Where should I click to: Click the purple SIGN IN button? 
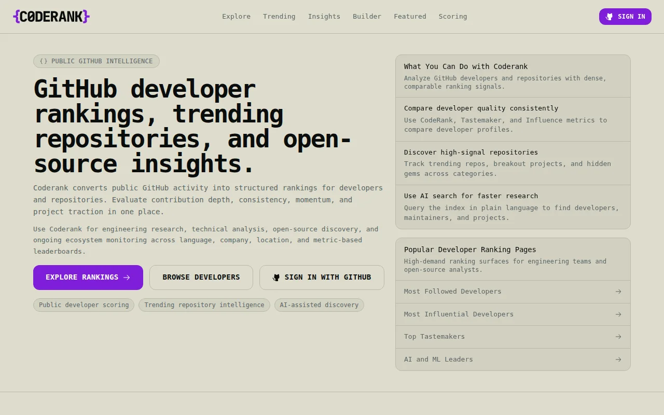tap(625, 17)
